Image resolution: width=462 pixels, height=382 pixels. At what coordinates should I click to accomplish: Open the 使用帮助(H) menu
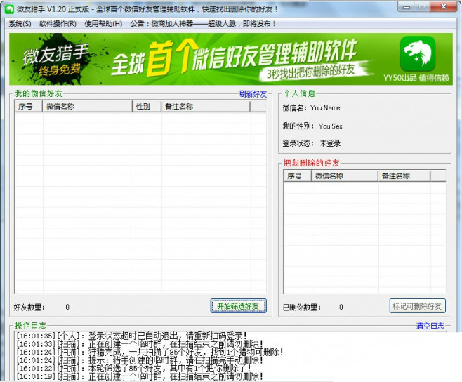(x=105, y=23)
